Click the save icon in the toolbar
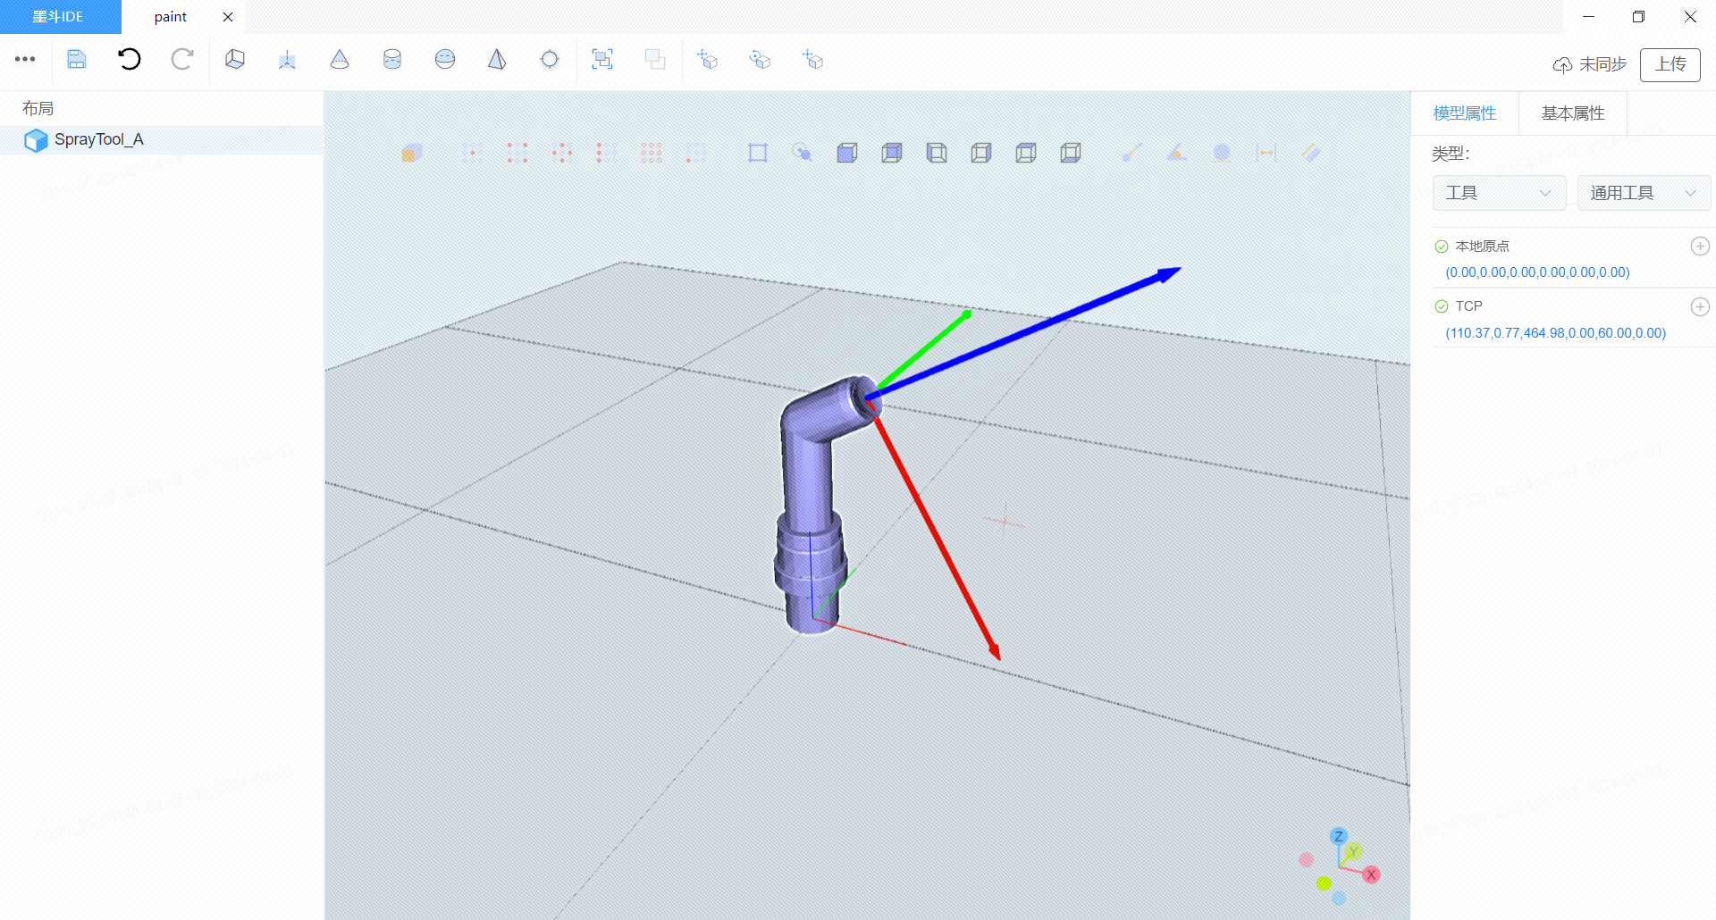Viewport: 1716px width, 920px height. coord(77,60)
